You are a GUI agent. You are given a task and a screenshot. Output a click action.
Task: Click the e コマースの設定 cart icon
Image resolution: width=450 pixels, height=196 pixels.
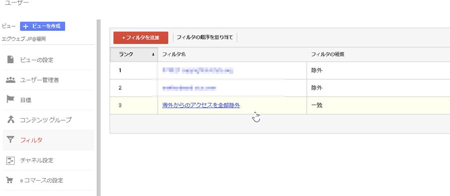(10, 180)
